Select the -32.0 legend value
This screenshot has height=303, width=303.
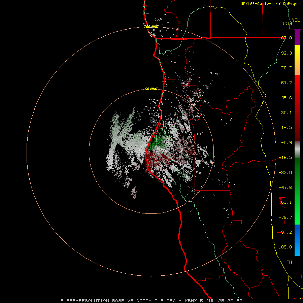click(285, 173)
